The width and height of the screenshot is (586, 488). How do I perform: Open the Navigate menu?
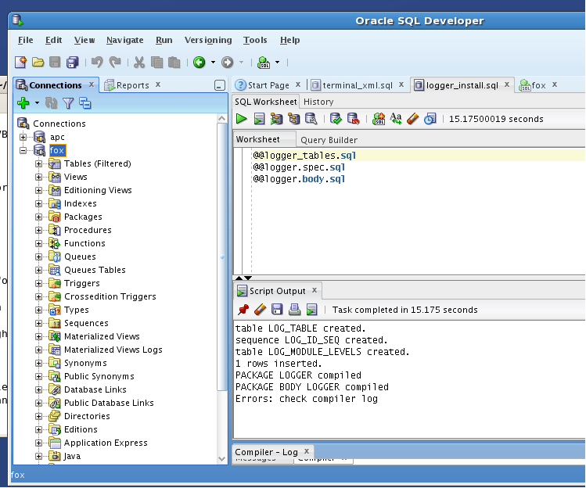click(x=125, y=40)
